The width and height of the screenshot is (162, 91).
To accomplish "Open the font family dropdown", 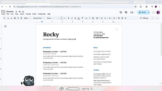I will pos(51,18).
